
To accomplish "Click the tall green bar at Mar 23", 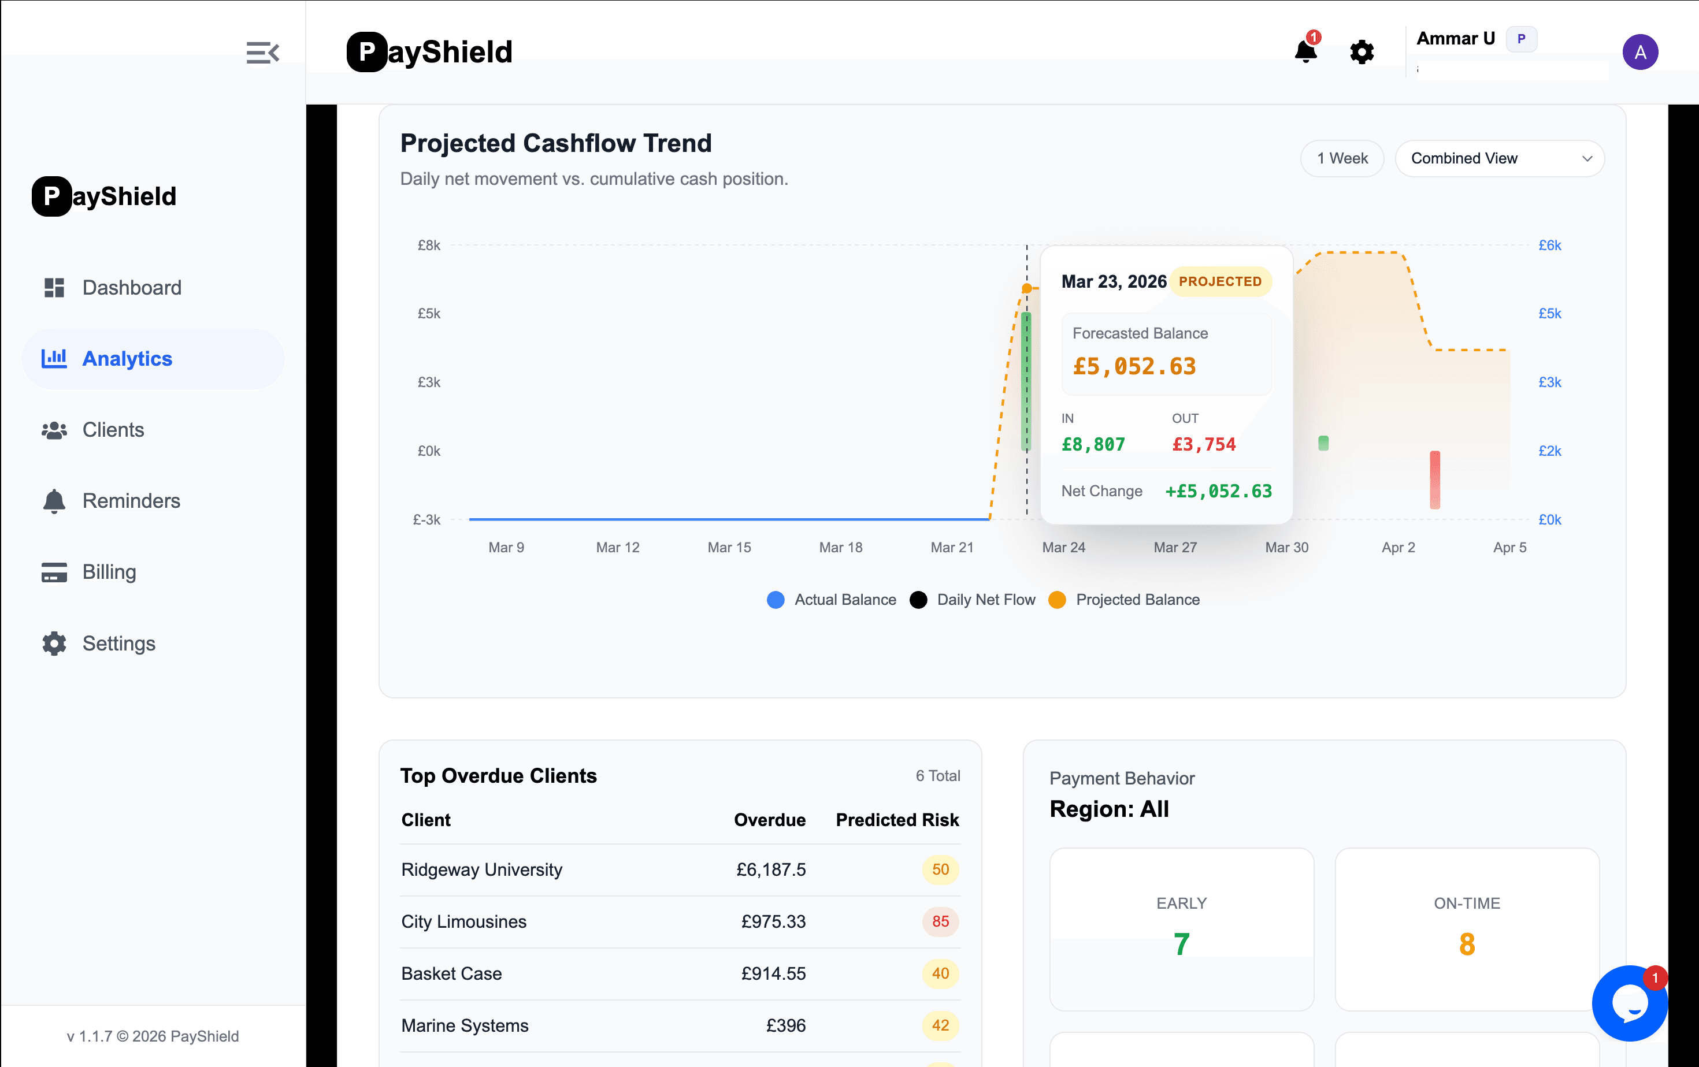I will [1026, 381].
